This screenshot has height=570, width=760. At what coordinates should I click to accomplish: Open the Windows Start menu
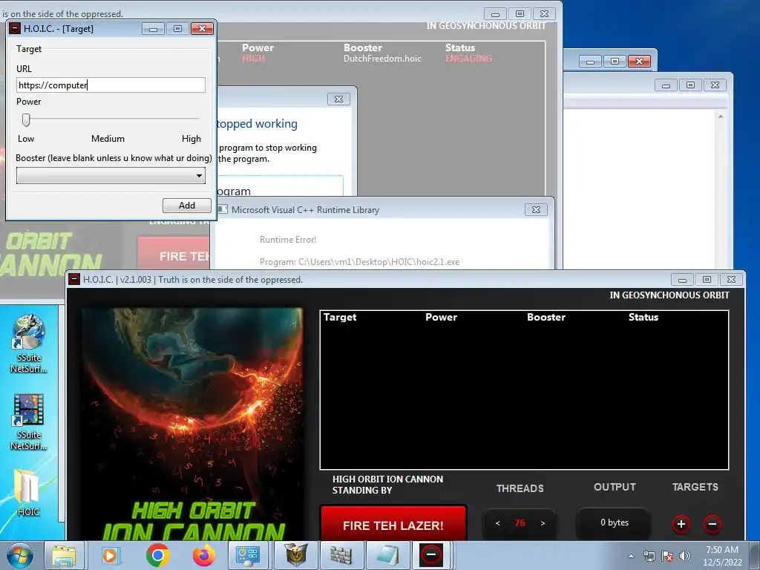[x=20, y=555]
